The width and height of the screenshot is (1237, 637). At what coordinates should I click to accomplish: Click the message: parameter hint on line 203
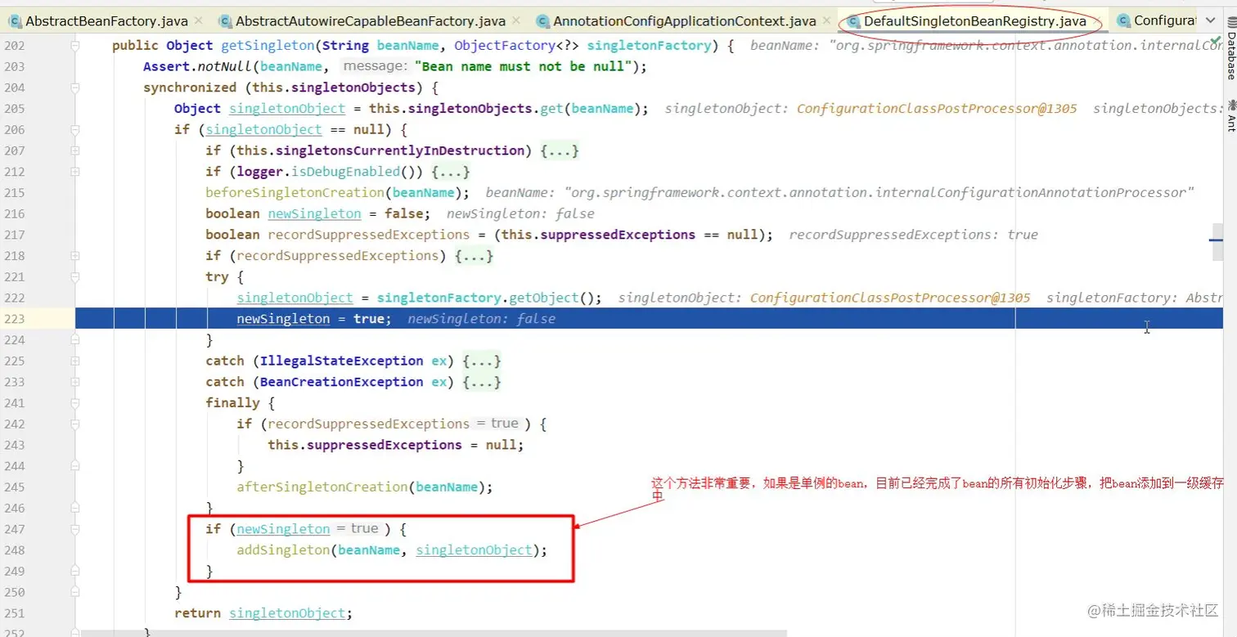[375, 66]
